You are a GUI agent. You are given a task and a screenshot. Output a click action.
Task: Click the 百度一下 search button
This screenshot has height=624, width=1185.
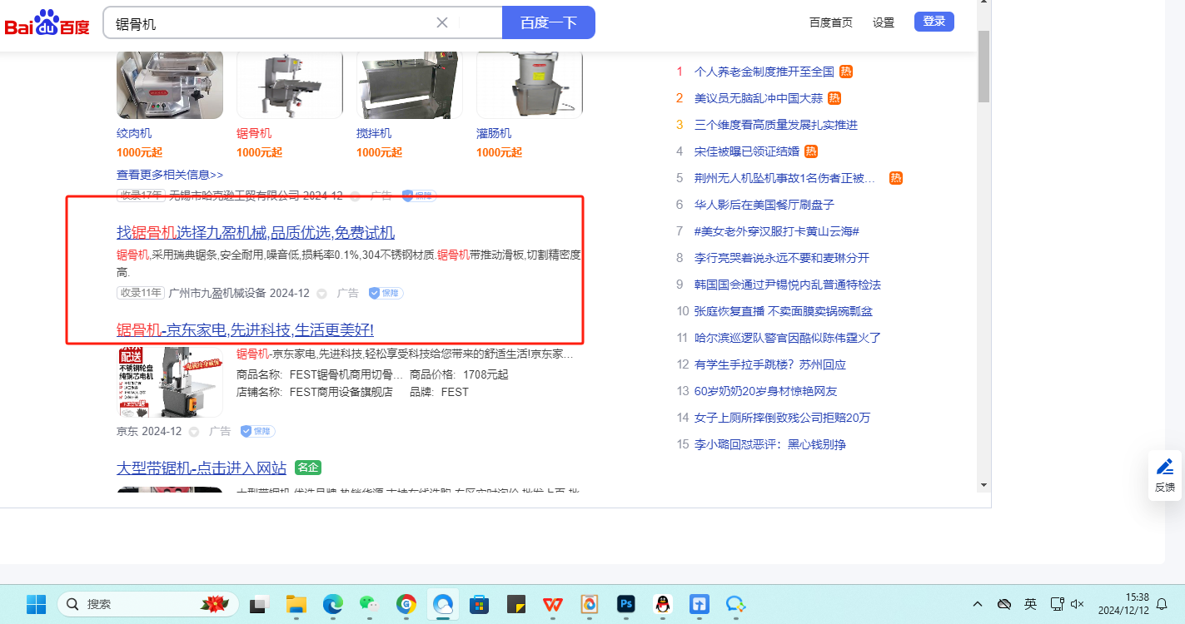549,22
